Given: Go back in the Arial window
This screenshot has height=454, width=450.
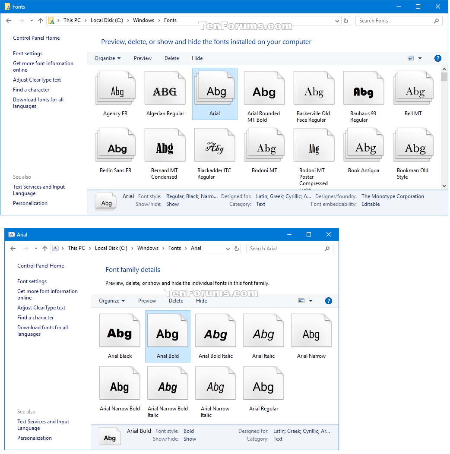Looking at the screenshot, I should (13, 249).
